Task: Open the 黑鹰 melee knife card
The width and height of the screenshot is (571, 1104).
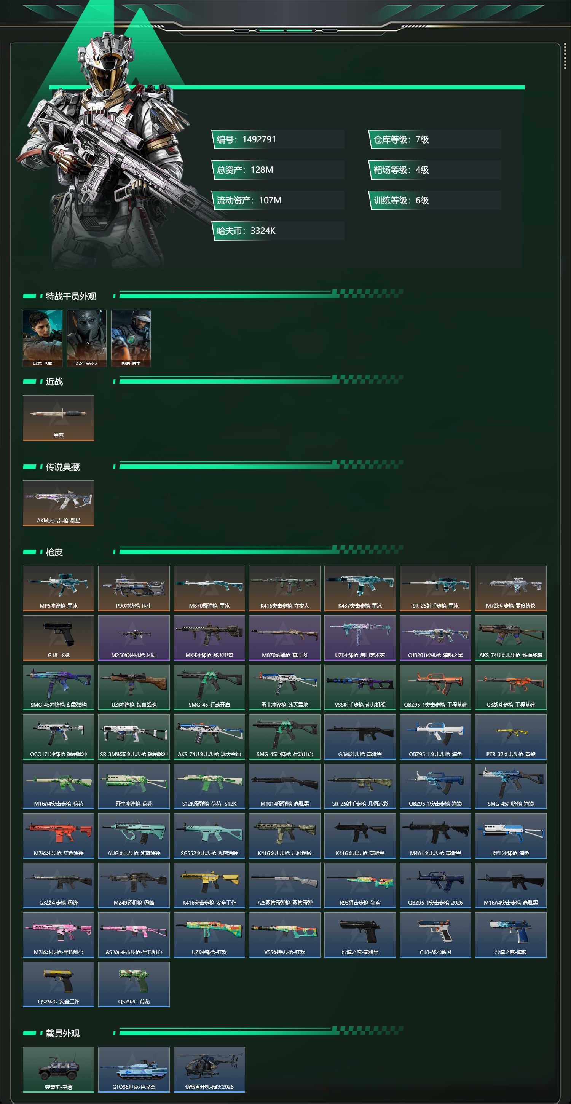Action: point(58,418)
